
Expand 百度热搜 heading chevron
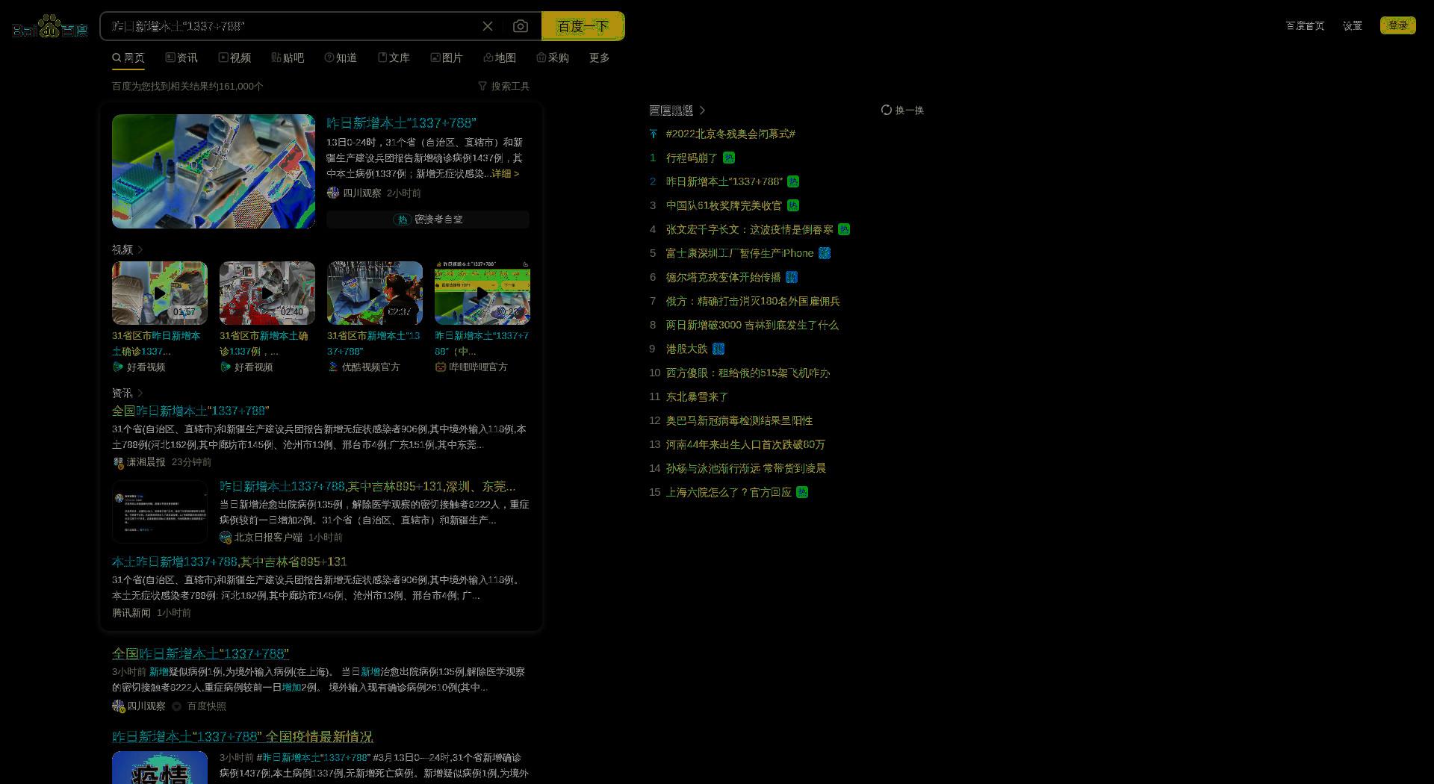(x=703, y=110)
